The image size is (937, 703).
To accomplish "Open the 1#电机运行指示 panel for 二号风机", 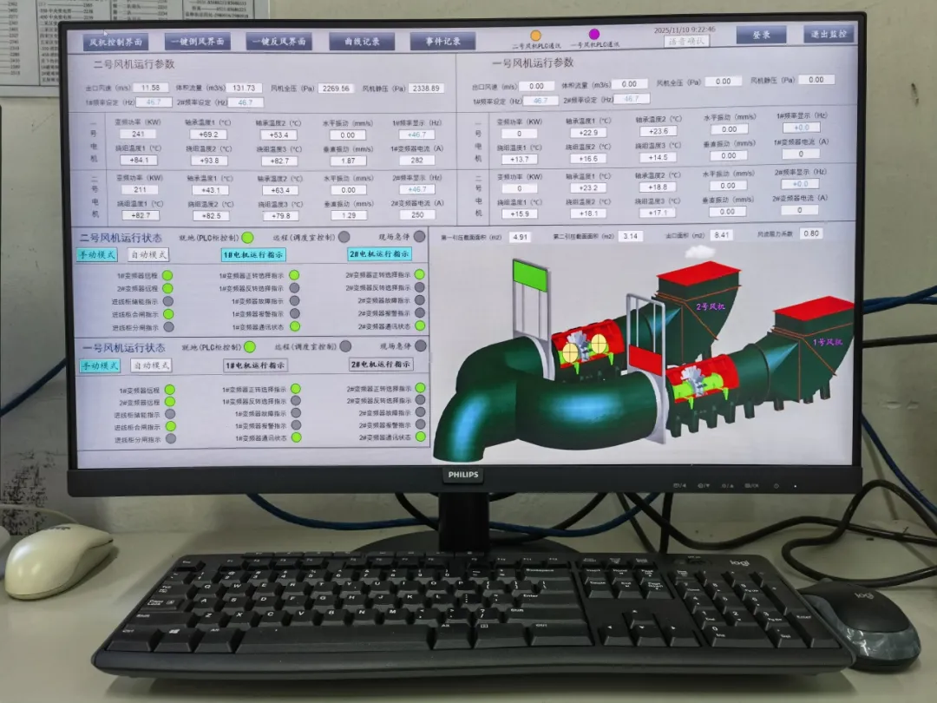I will point(254,255).
